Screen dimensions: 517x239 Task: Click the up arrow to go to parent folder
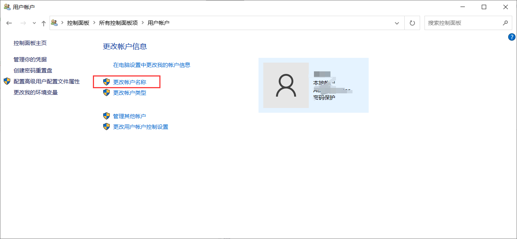[43, 23]
